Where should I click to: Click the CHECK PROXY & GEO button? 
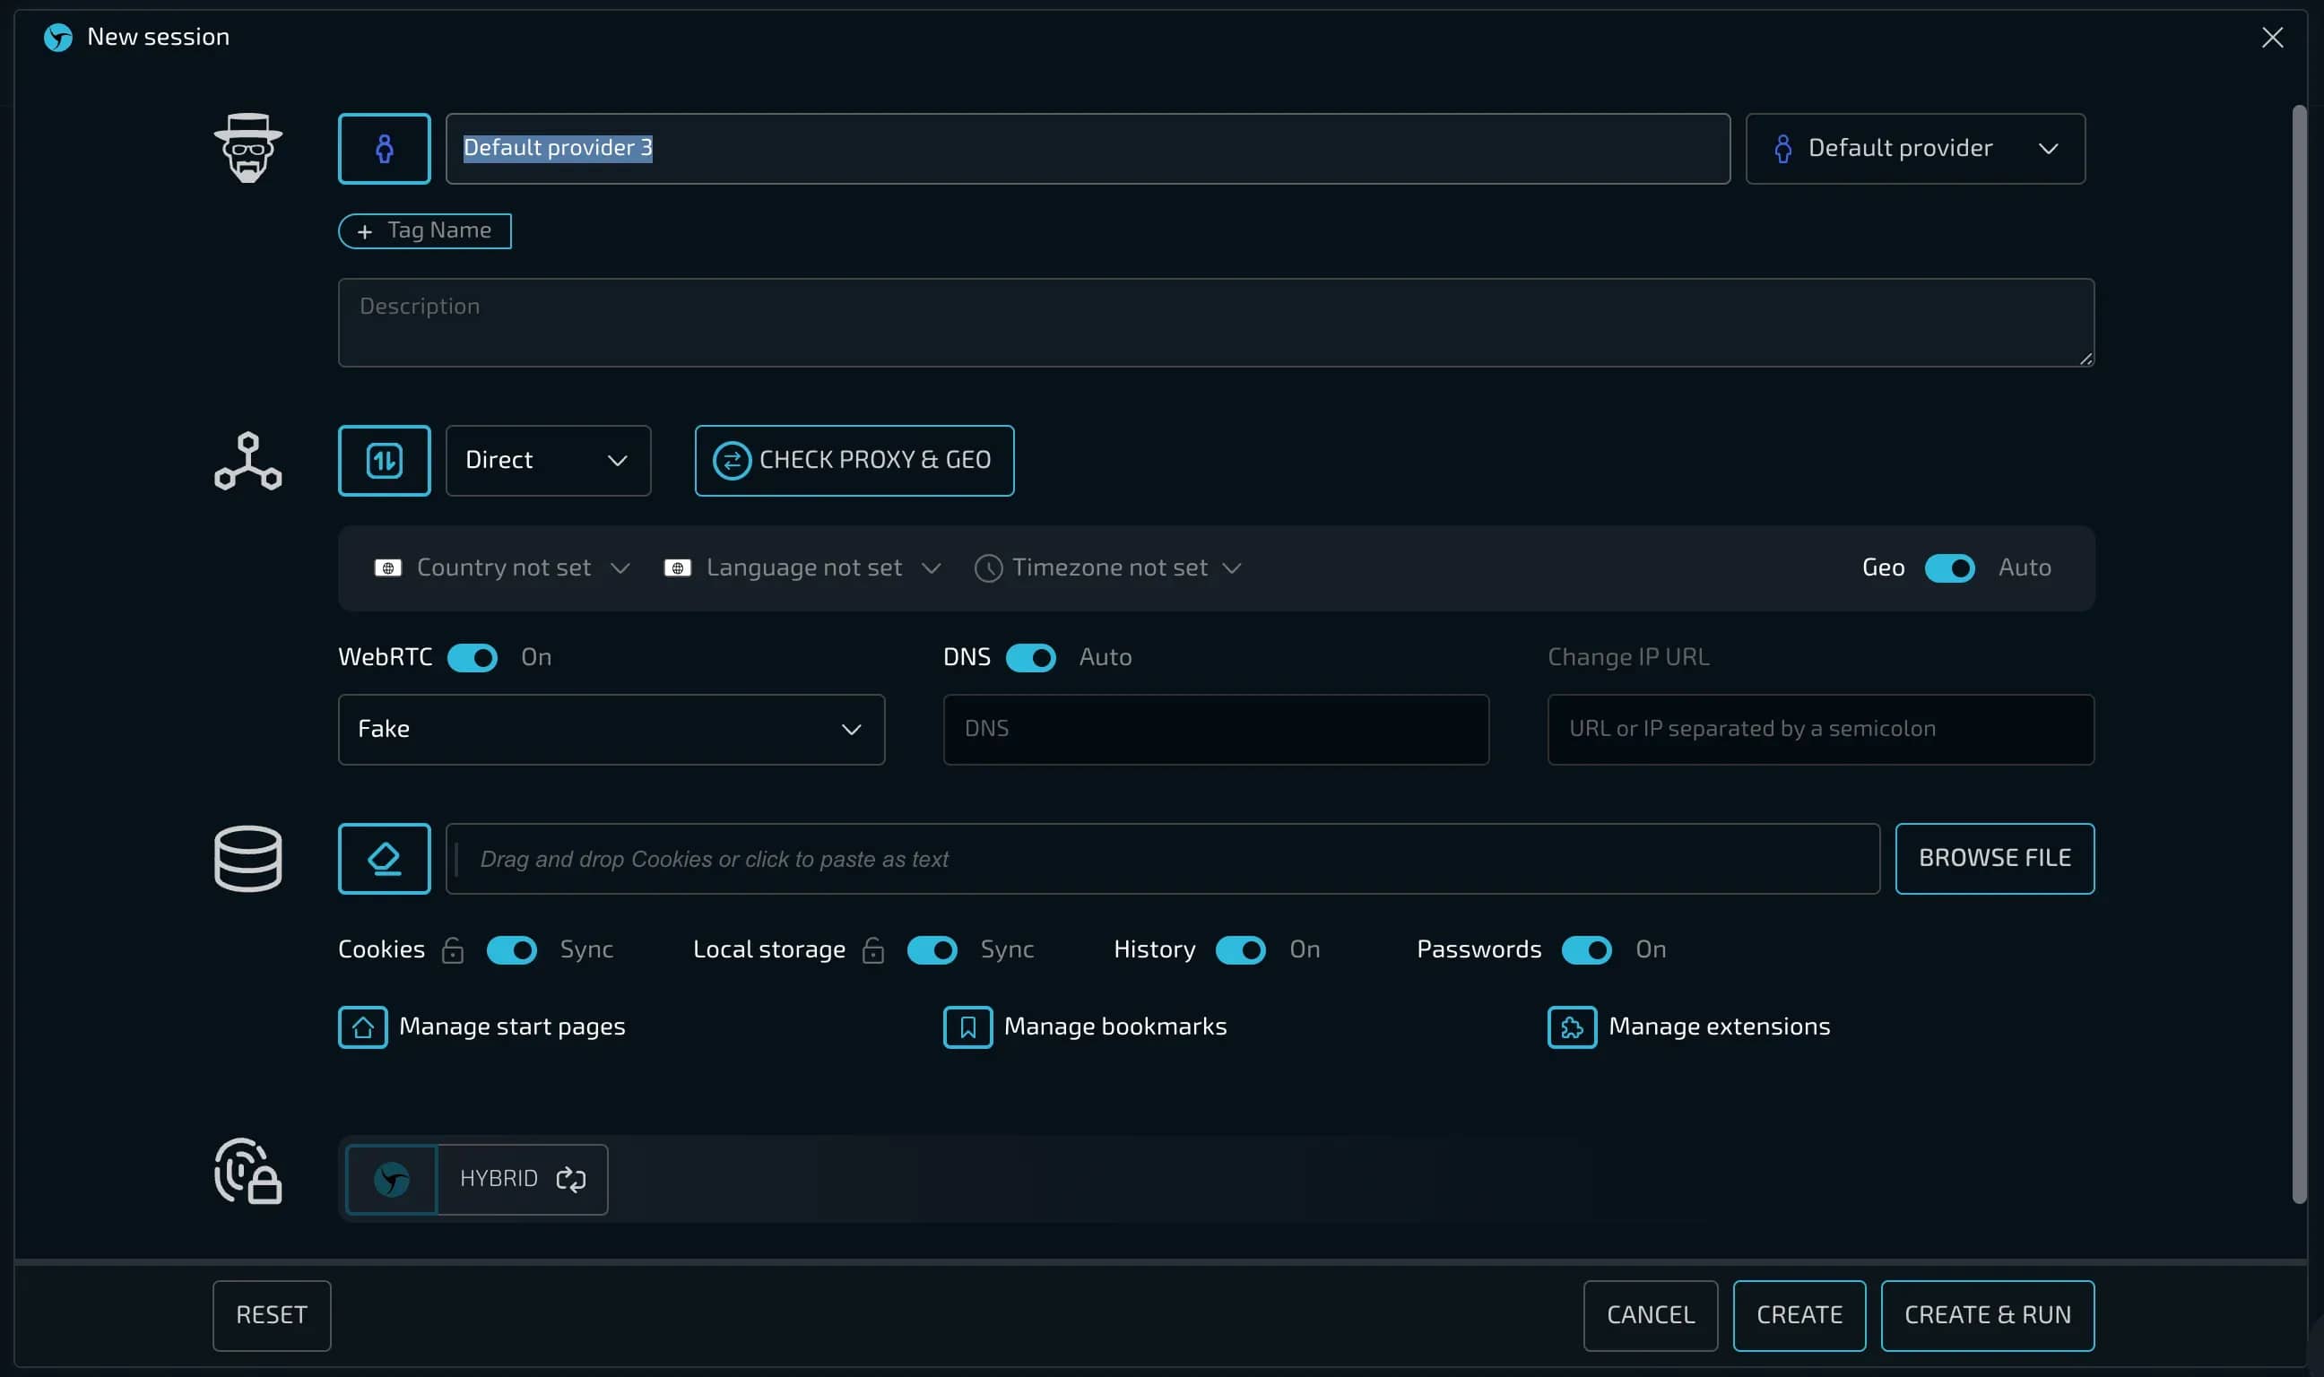[x=854, y=460]
